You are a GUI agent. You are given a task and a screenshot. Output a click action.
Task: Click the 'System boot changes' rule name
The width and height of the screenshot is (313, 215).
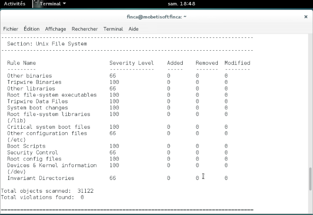[x=37, y=107]
